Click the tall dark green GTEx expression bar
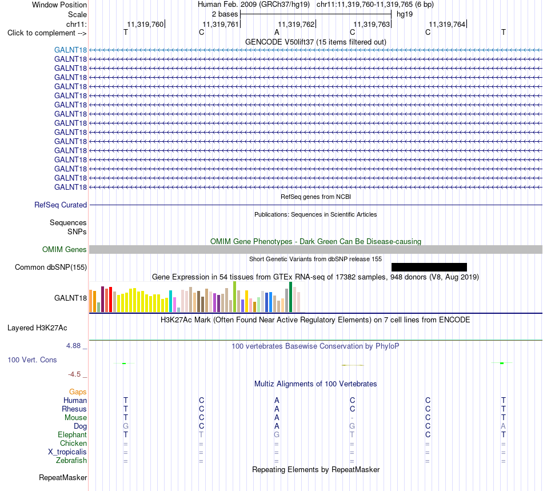 (x=290, y=297)
